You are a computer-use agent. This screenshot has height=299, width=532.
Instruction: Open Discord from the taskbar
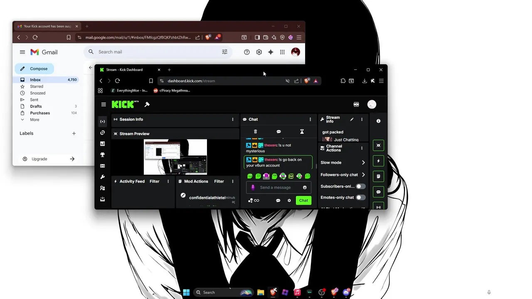(346, 292)
